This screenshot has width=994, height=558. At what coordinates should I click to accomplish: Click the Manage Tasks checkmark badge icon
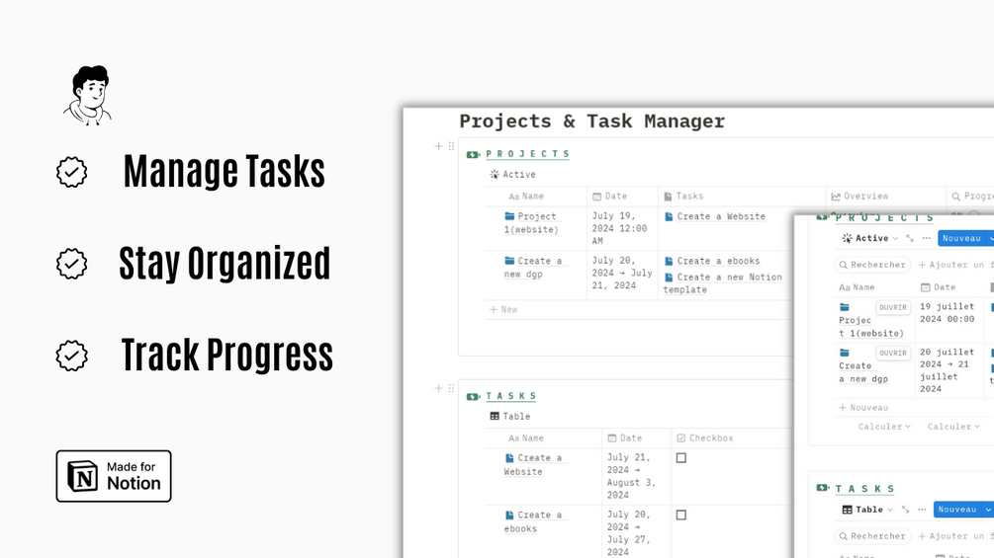pyautogui.click(x=71, y=172)
